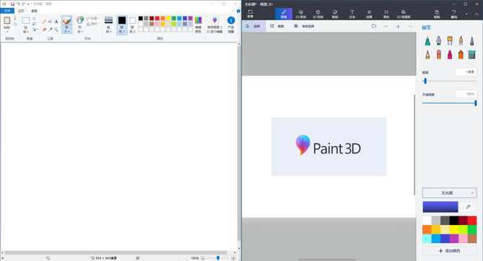Pick the yellow swatch in Paint 3D palette

(453, 229)
